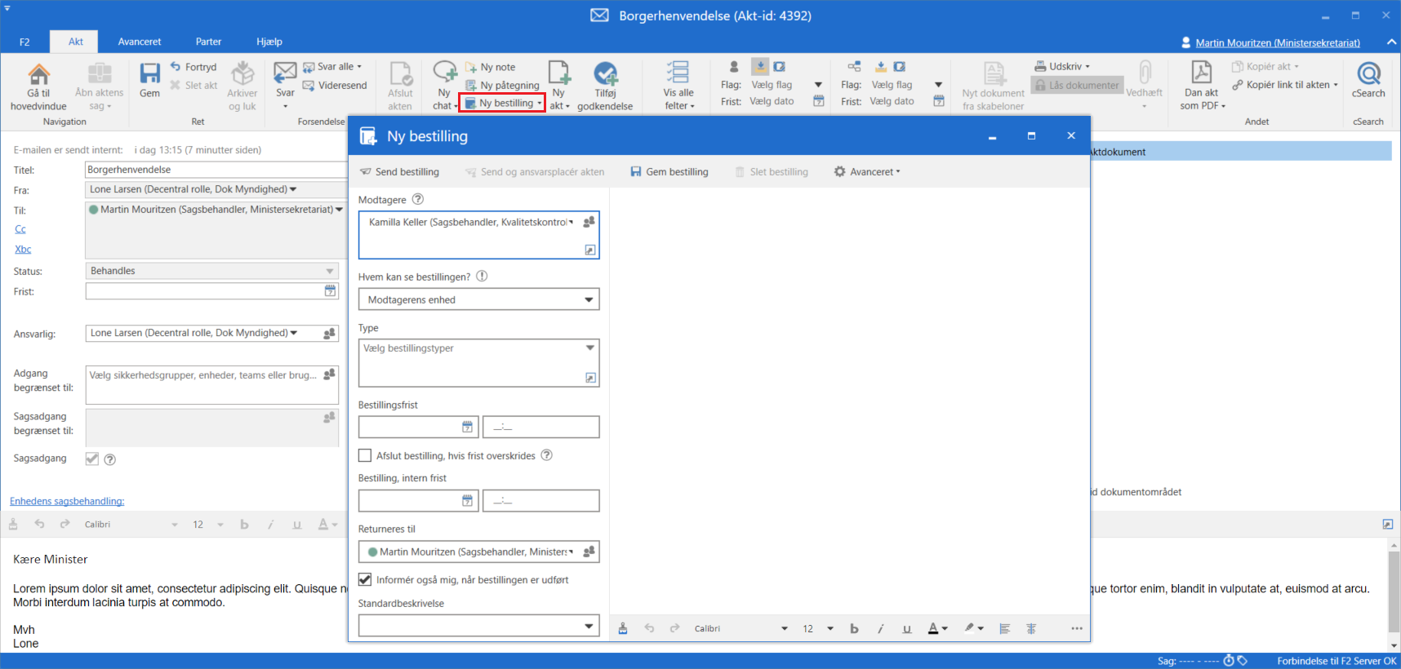Click undo in Ny bestilling editor
This screenshot has height=669, width=1401.
point(649,628)
